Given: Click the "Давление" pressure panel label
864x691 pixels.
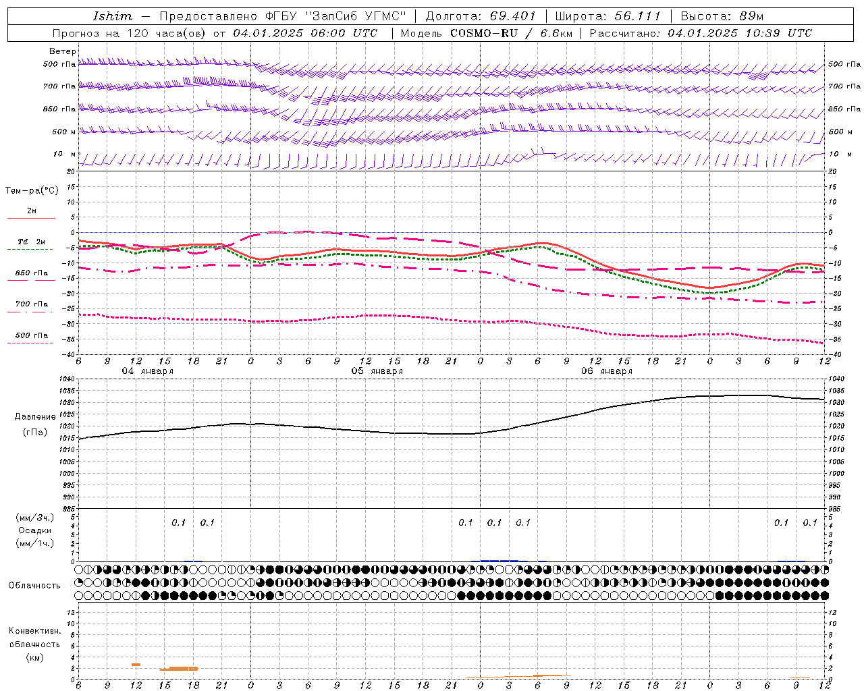Looking at the screenshot, I should point(34,417).
